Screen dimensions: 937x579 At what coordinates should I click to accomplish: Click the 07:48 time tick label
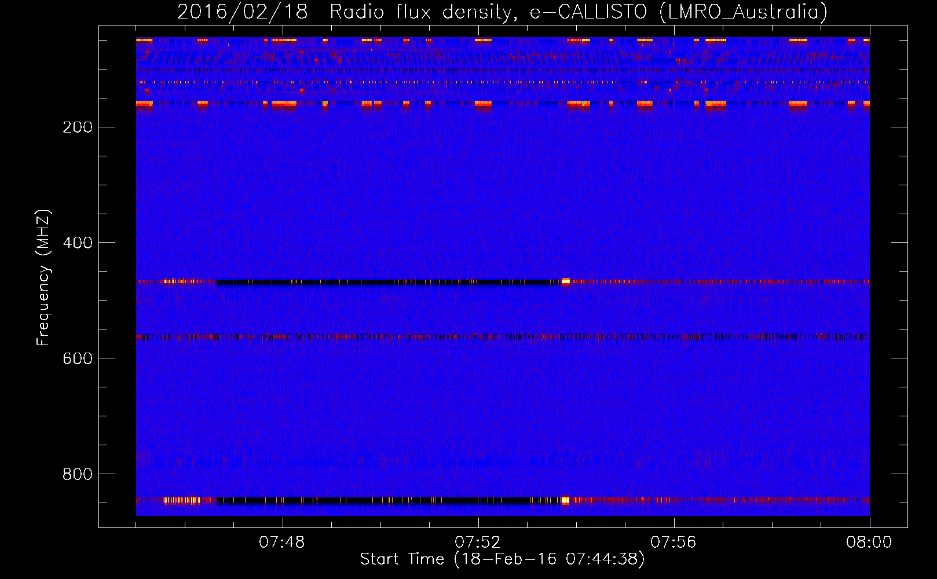click(282, 543)
